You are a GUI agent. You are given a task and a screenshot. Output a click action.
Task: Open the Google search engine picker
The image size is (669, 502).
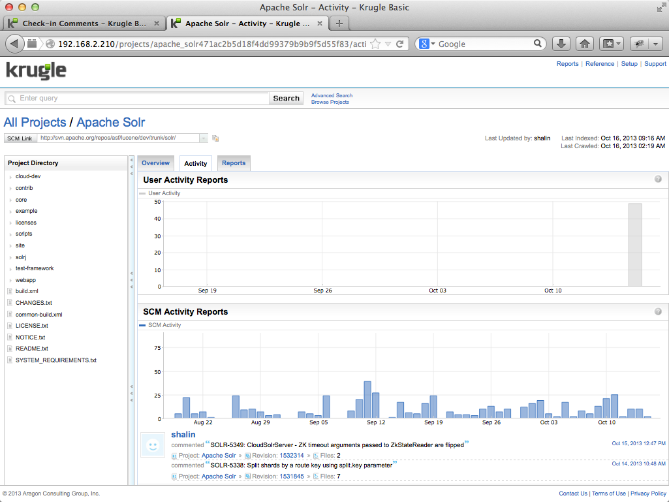pos(427,44)
